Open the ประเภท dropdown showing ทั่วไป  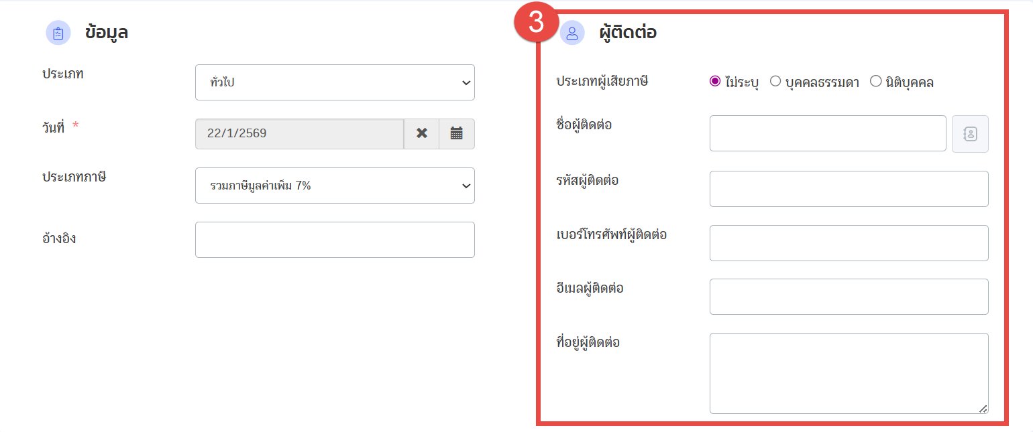[335, 82]
